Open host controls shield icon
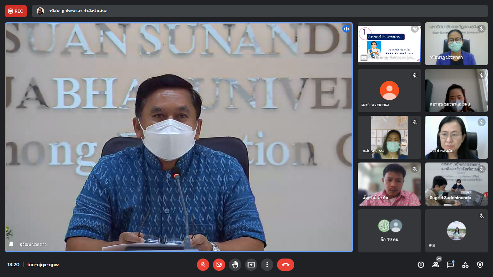 pyautogui.click(x=480, y=265)
